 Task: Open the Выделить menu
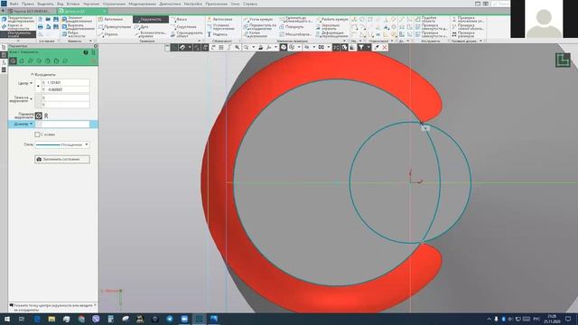click(x=45, y=4)
